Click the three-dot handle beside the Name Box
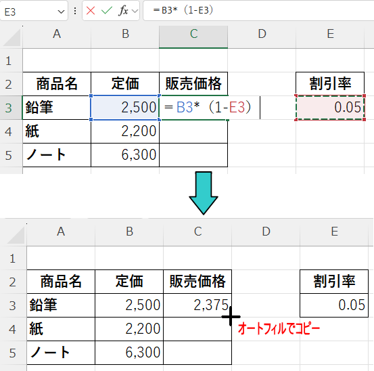 75,11
